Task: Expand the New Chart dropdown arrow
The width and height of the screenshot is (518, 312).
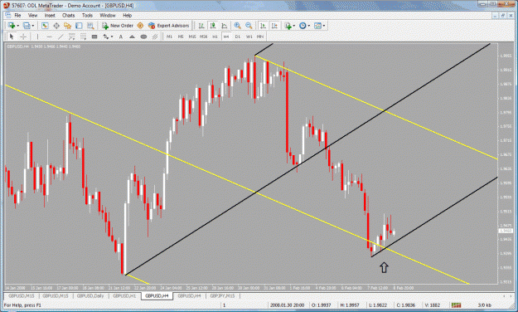Action: [18, 26]
